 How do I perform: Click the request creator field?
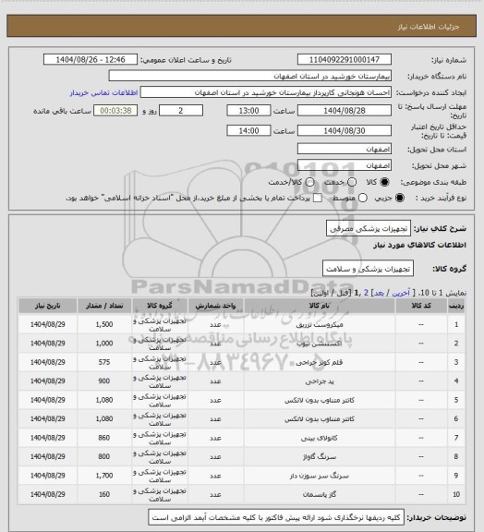[266, 92]
